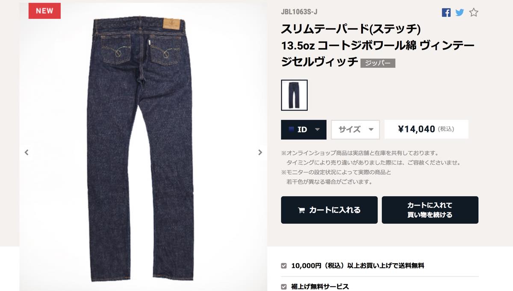
Task: Open the ID color dropdown
Action: pos(304,130)
